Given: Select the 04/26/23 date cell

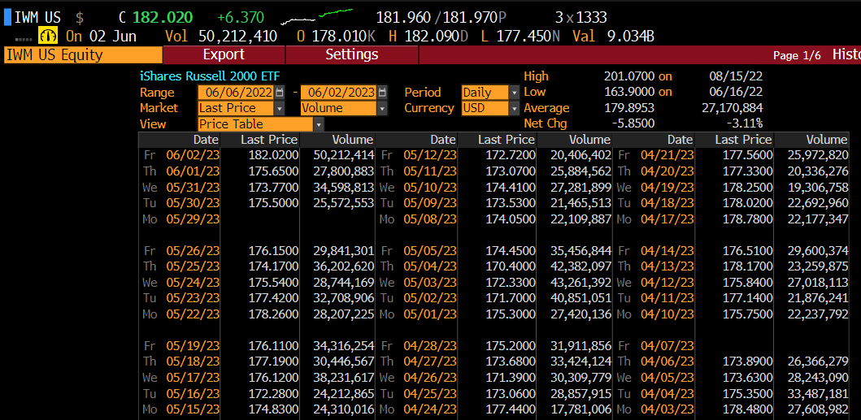Looking at the screenshot, I should pos(429,378).
